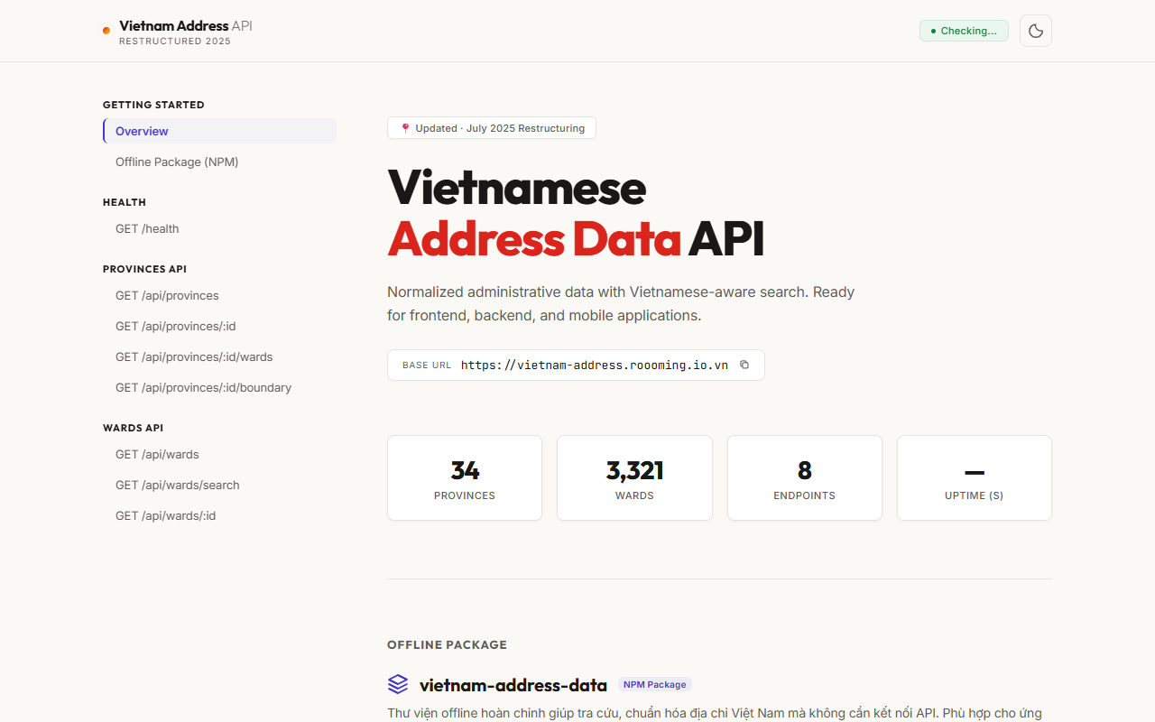The image size is (1155, 722).
Task: Click the base URL text field
Action: (576, 365)
